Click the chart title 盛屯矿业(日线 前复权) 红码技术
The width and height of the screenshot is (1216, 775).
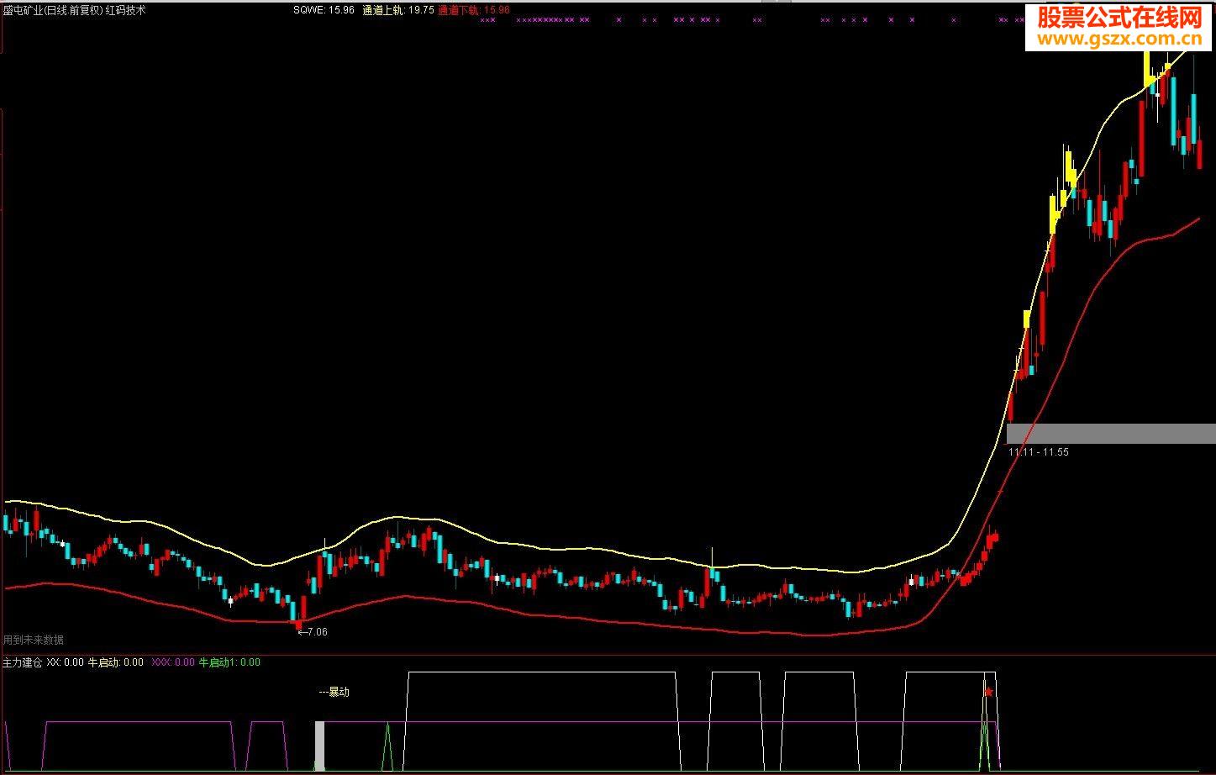click(74, 10)
